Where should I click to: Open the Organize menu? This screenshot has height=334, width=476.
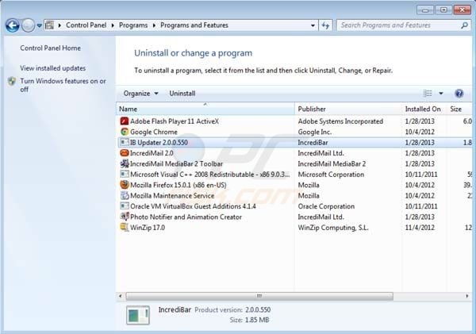(141, 94)
